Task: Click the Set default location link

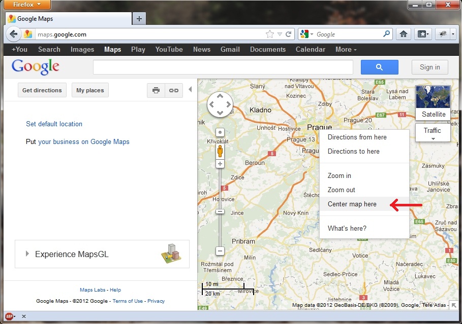Action: pos(54,124)
